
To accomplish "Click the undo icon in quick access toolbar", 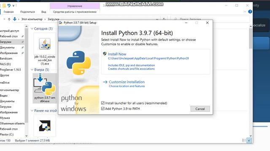I will (9, 5).
